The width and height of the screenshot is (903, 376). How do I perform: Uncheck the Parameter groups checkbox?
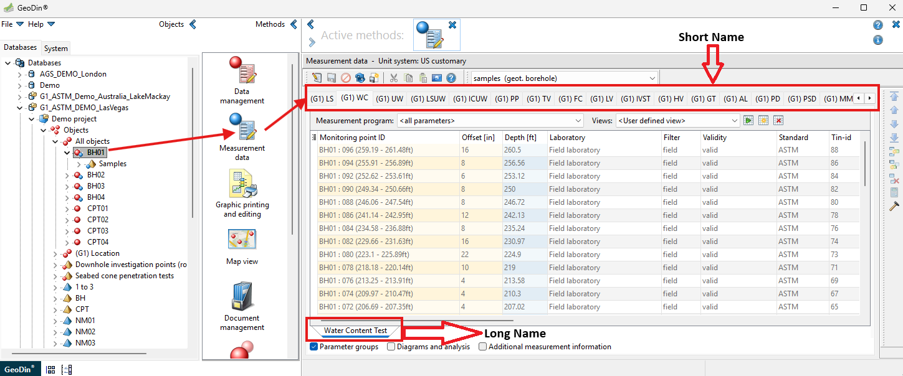click(x=314, y=347)
